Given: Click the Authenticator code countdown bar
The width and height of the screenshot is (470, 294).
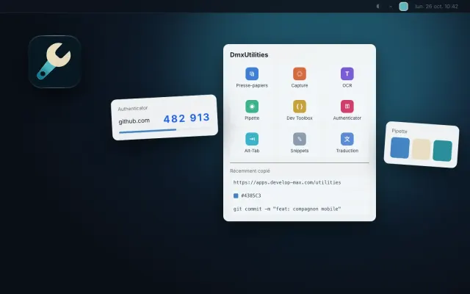Looking at the screenshot, I should (x=165, y=130).
